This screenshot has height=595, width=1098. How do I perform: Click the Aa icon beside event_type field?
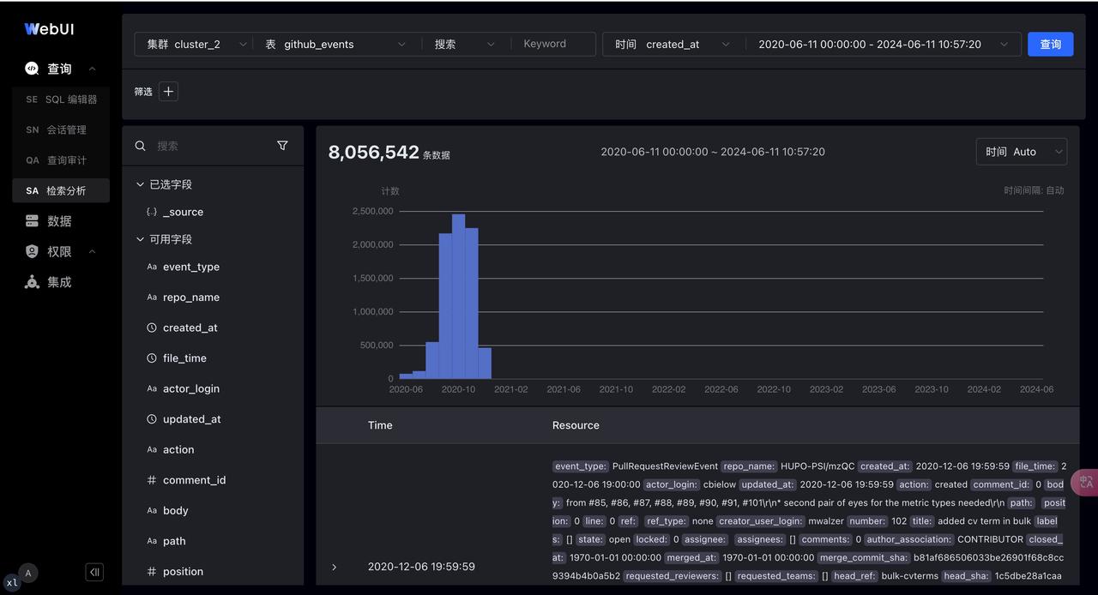point(152,267)
